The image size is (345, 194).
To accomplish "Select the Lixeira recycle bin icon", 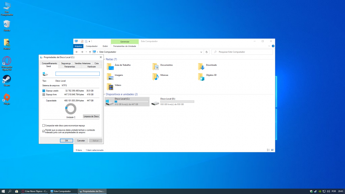I will [x=7, y=24].
